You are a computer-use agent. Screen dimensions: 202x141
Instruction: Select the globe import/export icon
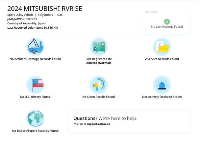(x=35, y=118)
